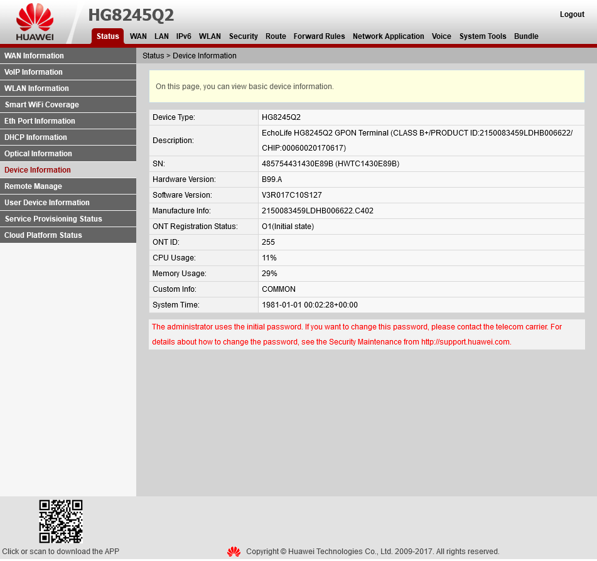
Task: Go to the Network Application tab
Action: (389, 36)
